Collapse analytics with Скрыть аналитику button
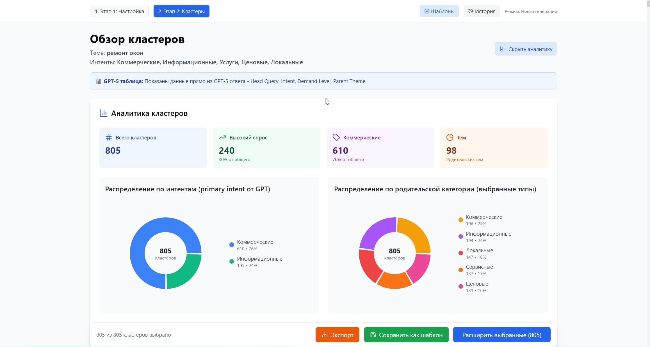 click(525, 49)
